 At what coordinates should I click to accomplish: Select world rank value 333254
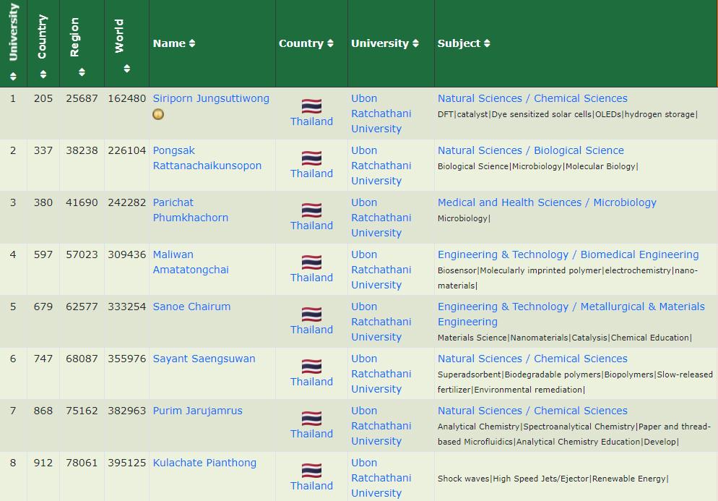(x=127, y=307)
